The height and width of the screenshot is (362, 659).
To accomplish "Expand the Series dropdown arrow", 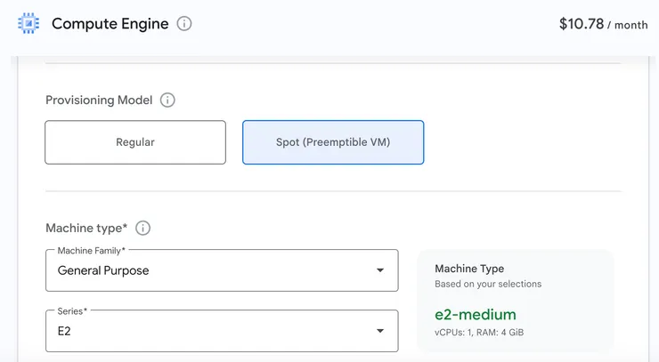I will click(x=380, y=331).
